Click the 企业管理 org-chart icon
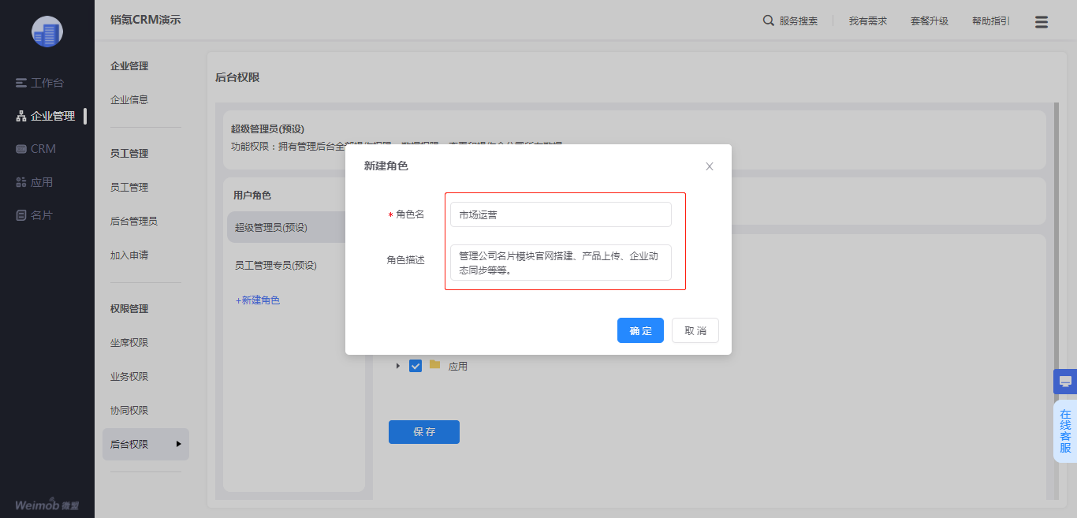The height and width of the screenshot is (518, 1077). pos(21,116)
